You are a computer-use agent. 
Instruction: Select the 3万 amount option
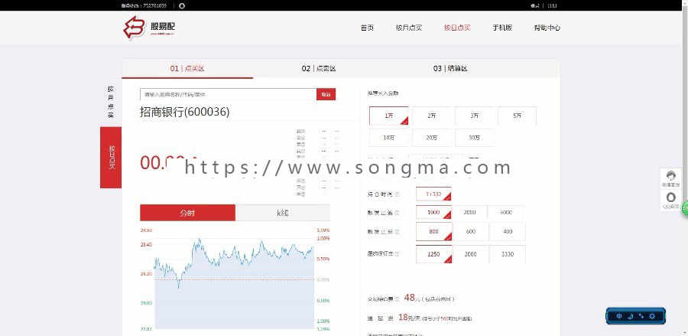(475, 116)
